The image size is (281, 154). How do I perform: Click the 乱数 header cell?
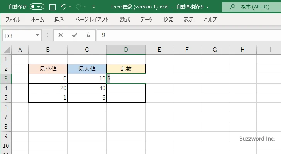click(126, 69)
